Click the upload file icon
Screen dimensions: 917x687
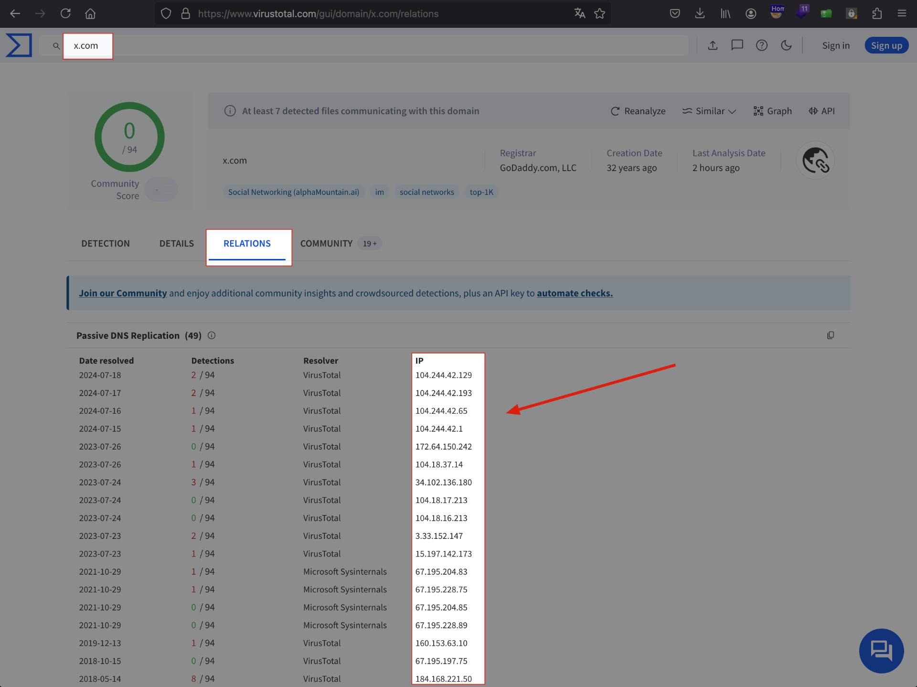(x=713, y=45)
